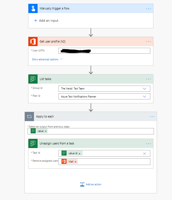Click the User (UPN) input field
The height and width of the screenshot is (200, 172).
pyautogui.click(x=104, y=51)
